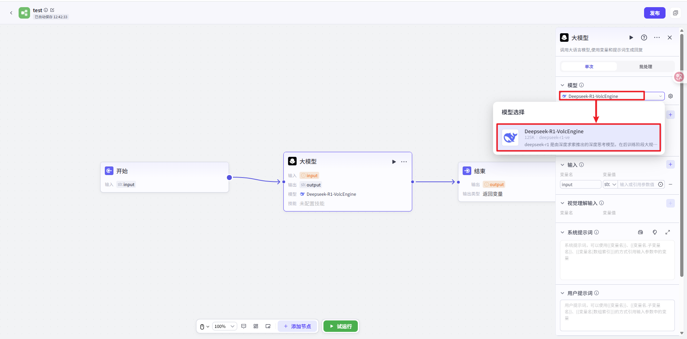Click the input tag on the 开始 node
This screenshot has width=687, height=339.
(126, 184)
